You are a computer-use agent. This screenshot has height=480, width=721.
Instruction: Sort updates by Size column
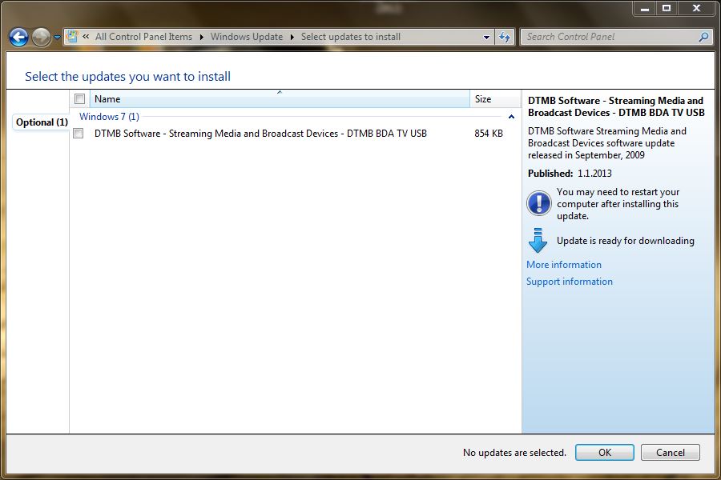tap(495, 98)
